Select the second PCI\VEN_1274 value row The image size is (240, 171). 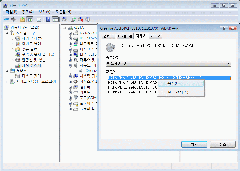(132, 82)
